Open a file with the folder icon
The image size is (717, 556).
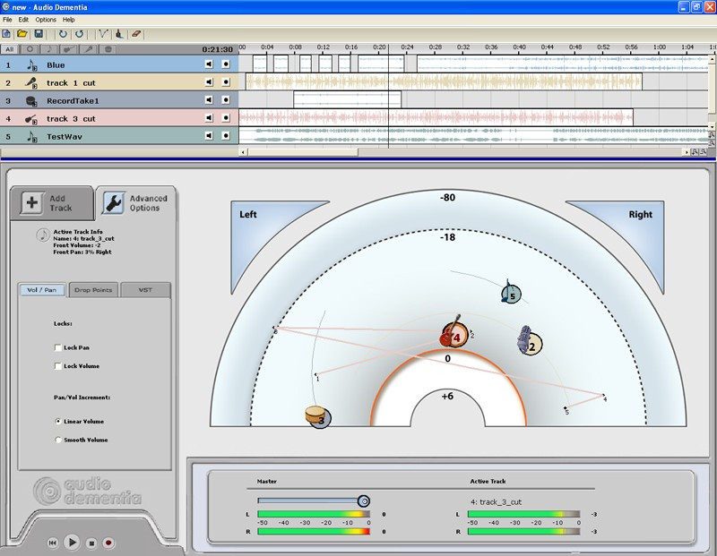click(x=22, y=34)
